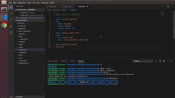Select main.yml in tasks folder
The image size is (175, 98).
point(30,50)
